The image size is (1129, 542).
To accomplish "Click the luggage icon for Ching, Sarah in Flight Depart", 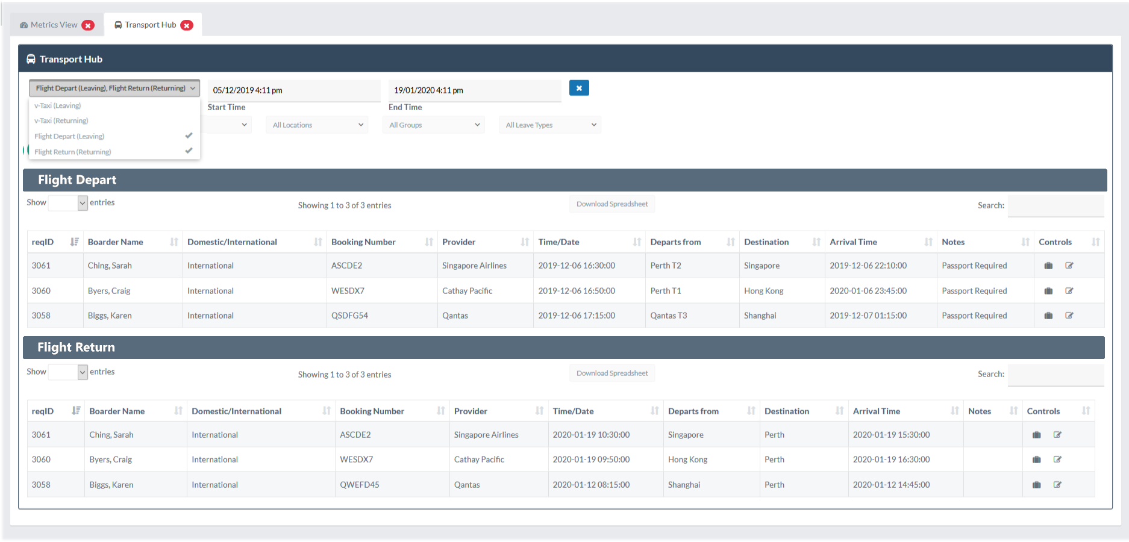I will pos(1048,266).
